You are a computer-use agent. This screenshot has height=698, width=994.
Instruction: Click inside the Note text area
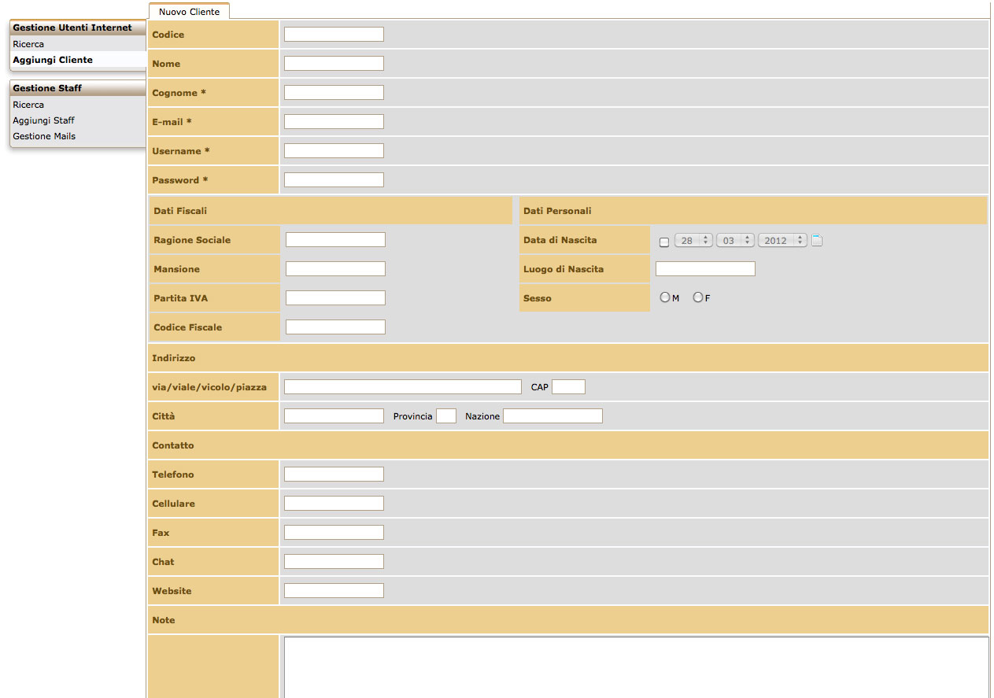click(636, 667)
